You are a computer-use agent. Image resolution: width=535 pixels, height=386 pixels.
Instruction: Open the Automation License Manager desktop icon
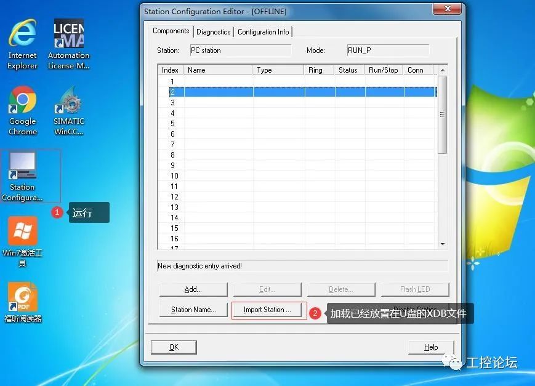coord(68,44)
